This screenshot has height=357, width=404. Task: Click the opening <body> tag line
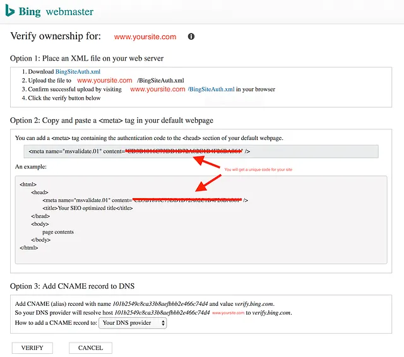click(x=40, y=224)
